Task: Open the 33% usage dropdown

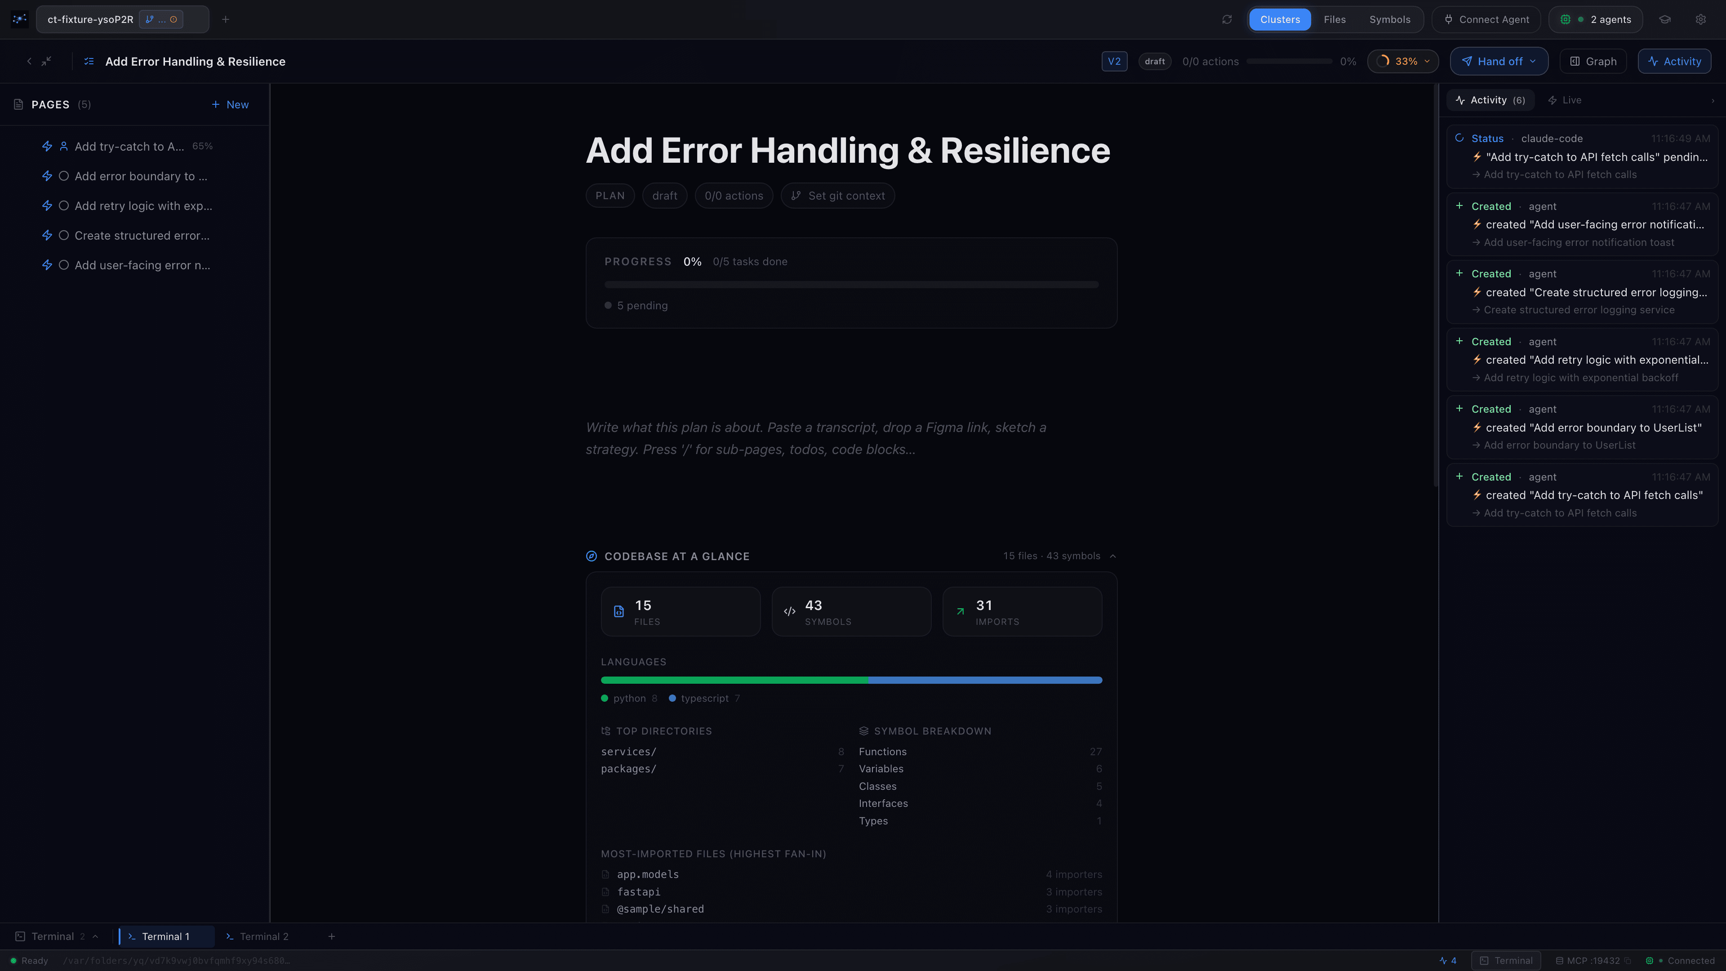Action: (x=1403, y=61)
